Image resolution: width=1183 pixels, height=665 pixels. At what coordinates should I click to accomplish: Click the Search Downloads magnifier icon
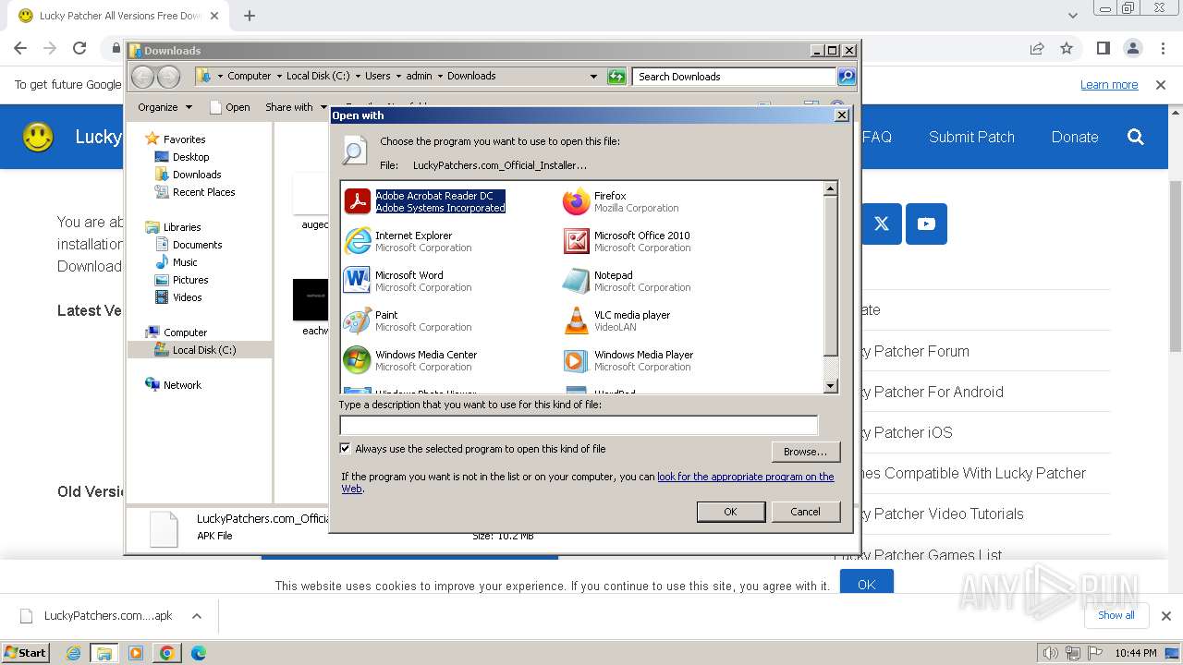coord(847,77)
